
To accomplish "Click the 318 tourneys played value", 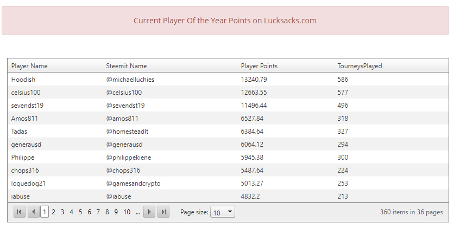I will click(343, 119).
